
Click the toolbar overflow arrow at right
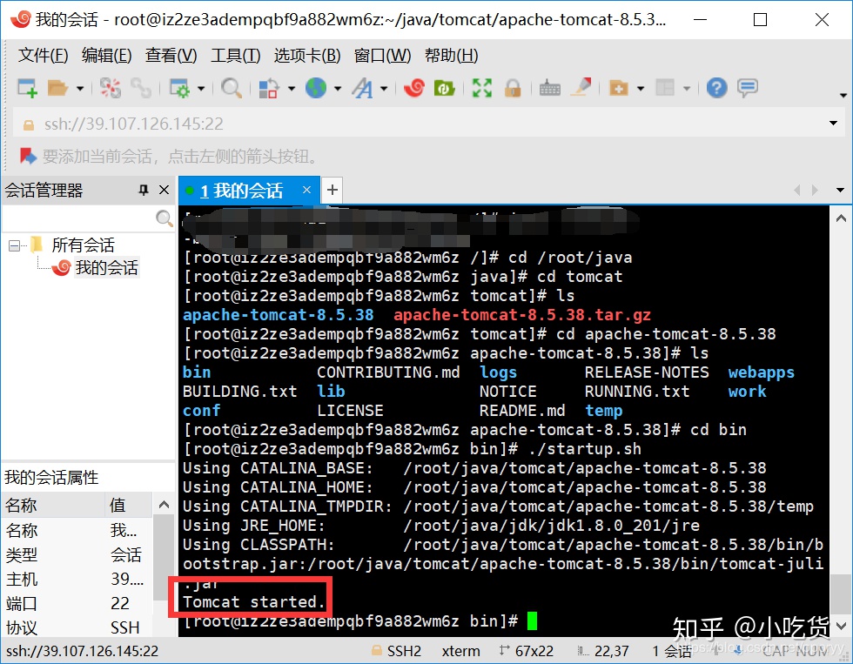tap(843, 96)
